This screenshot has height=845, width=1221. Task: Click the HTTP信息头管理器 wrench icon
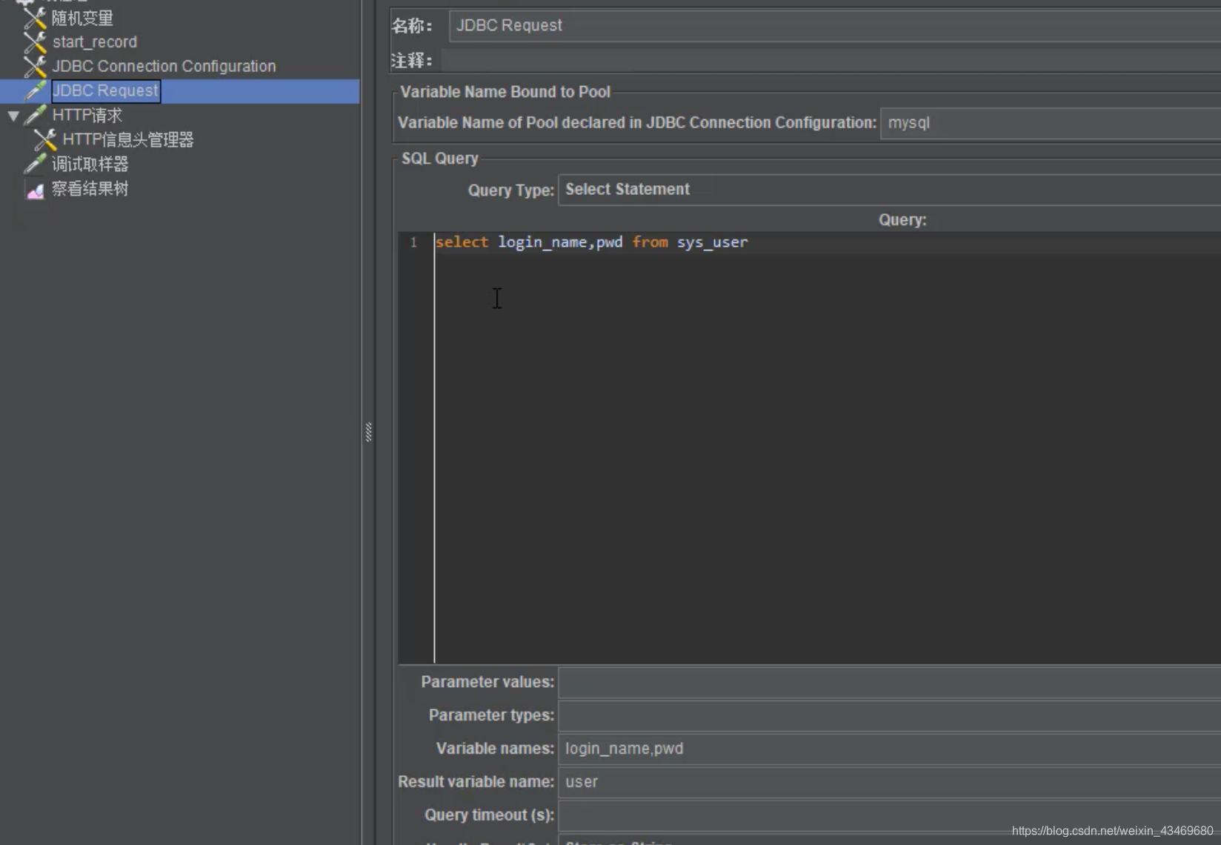[x=44, y=140]
